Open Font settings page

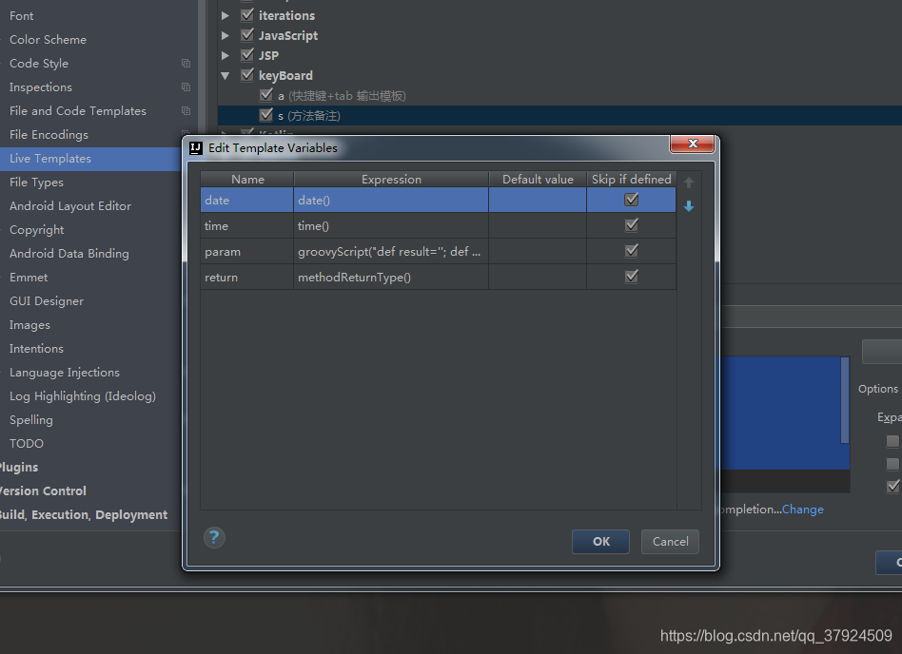coord(21,16)
